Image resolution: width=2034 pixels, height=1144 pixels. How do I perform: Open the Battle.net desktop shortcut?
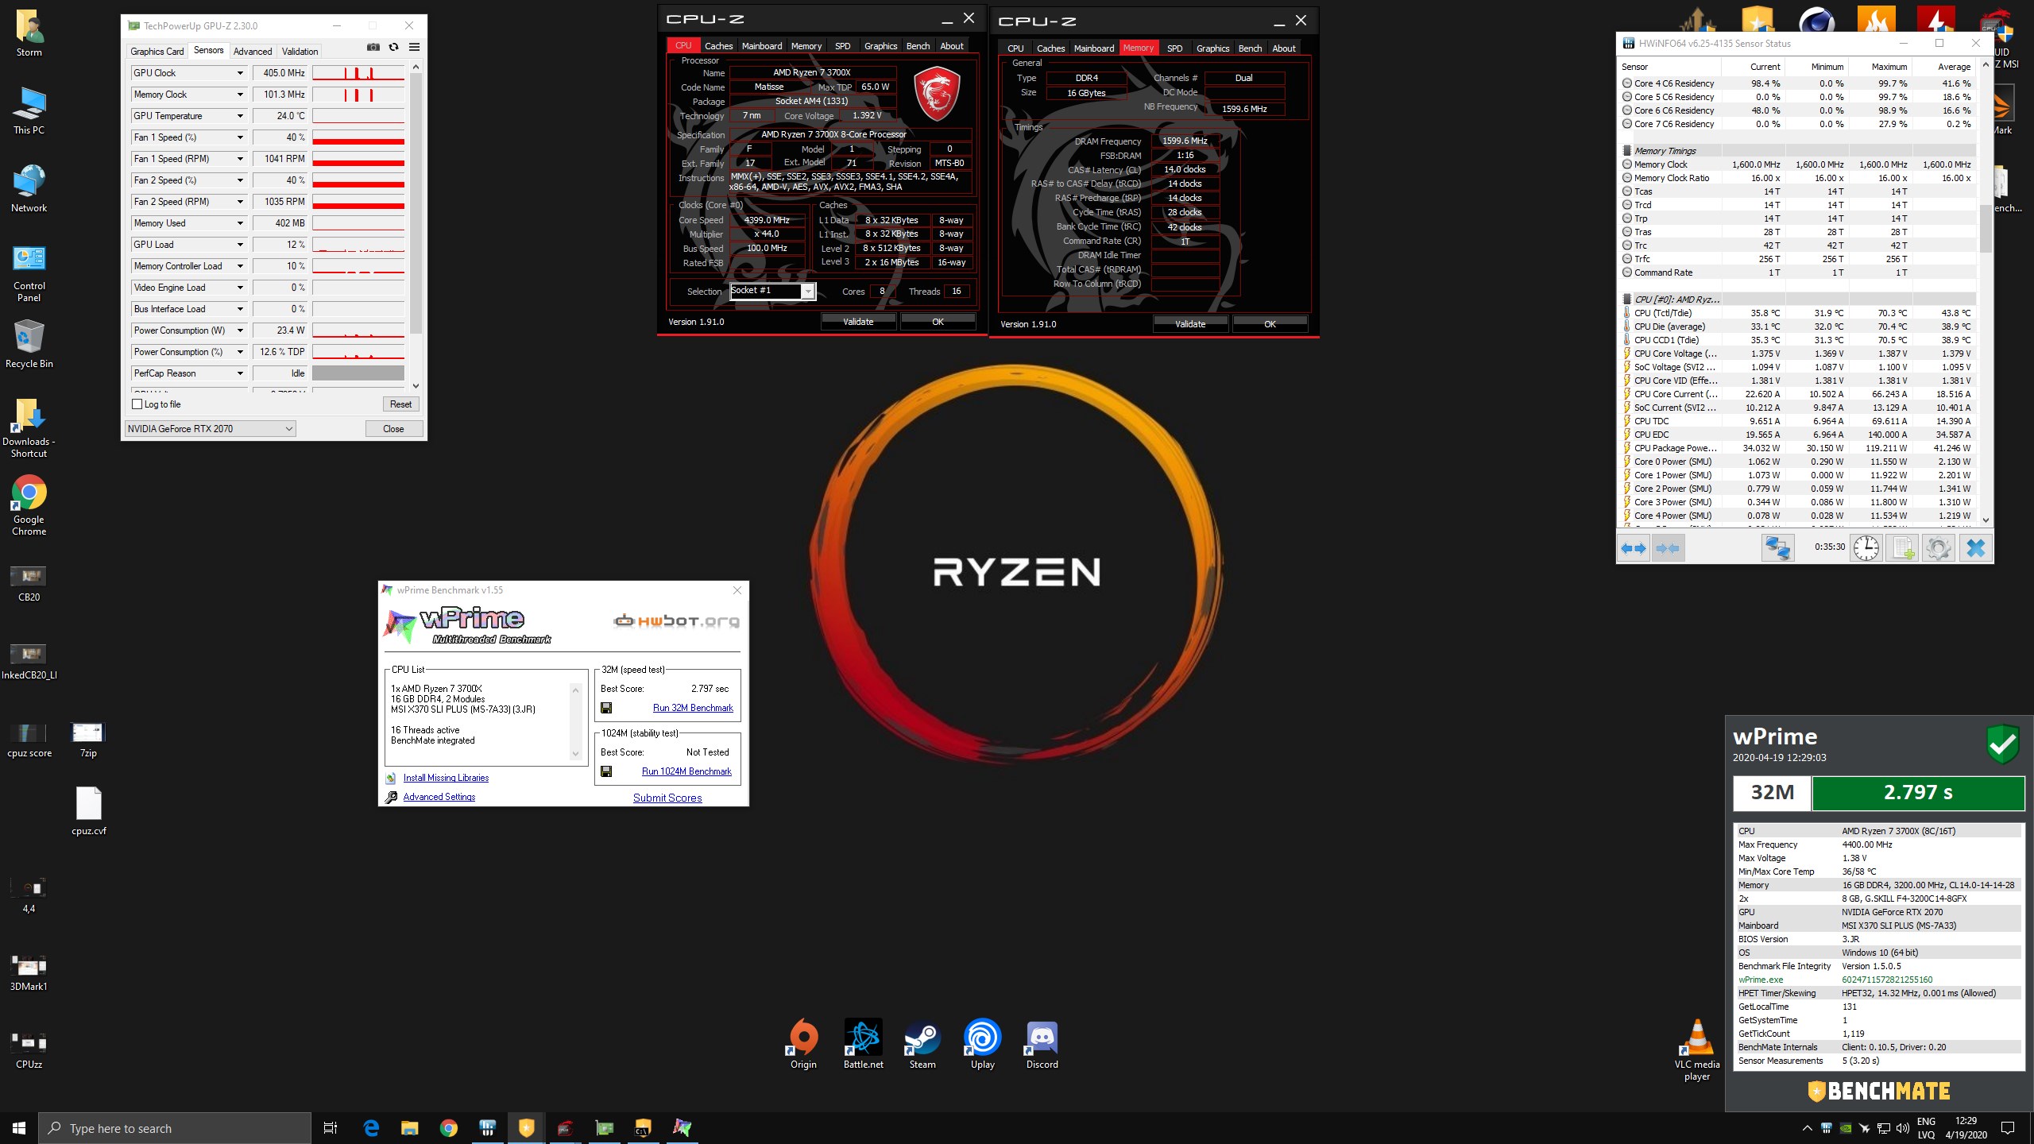pyautogui.click(x=863, y=1045)
